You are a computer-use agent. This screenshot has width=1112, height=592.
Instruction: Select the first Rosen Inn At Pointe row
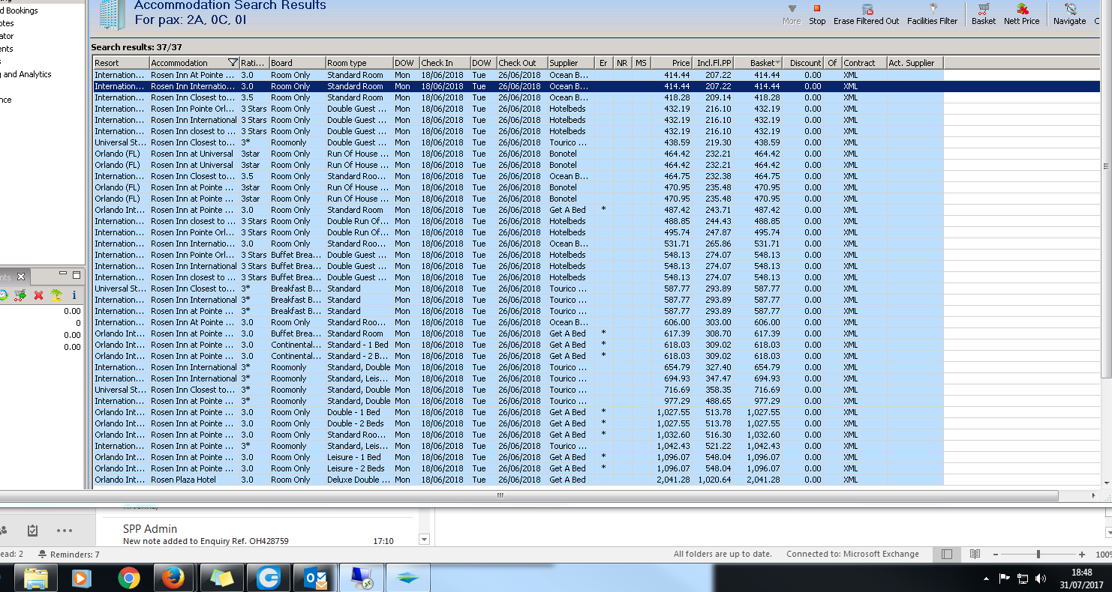click(518, 75)
